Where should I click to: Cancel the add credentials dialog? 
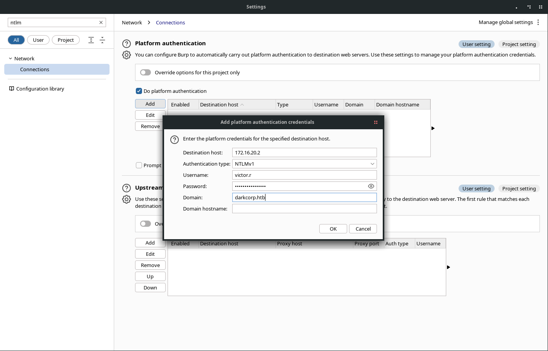[363, 229]
